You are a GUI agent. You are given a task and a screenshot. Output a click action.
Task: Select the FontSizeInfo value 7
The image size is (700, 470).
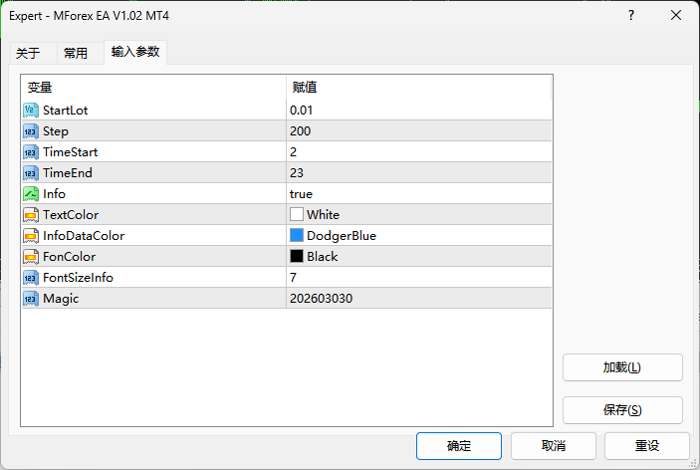point(293,278)
